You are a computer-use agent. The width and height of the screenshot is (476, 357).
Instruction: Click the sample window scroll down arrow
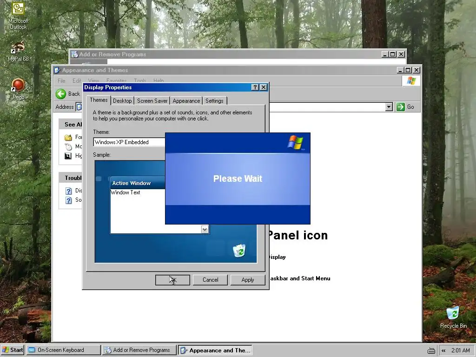pyautogui.click(x=205, y=230)
